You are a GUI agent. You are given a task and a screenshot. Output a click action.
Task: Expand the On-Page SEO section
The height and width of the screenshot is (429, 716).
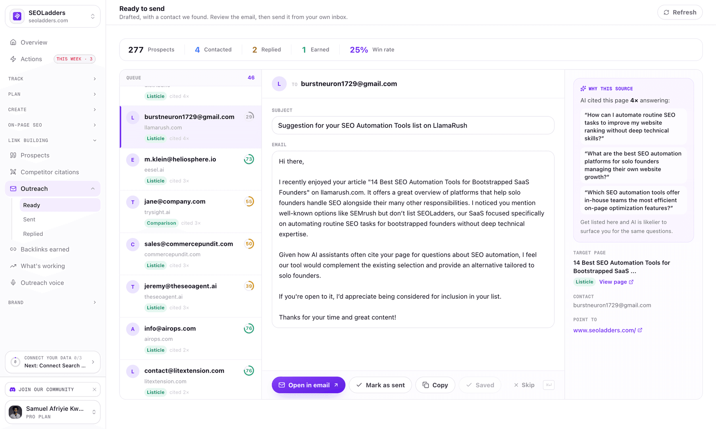click(x=53, y=125)
